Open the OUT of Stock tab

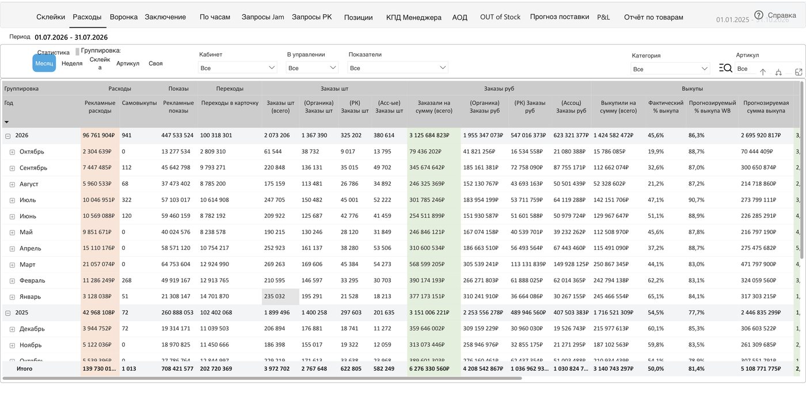[500, 17]
